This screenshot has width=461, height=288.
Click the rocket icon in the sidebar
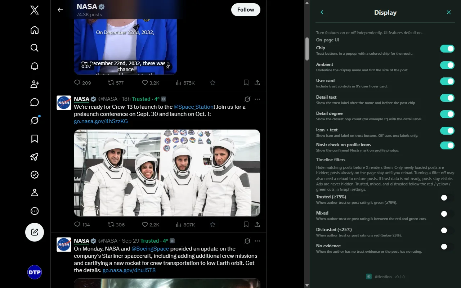[x=35, y=157]
